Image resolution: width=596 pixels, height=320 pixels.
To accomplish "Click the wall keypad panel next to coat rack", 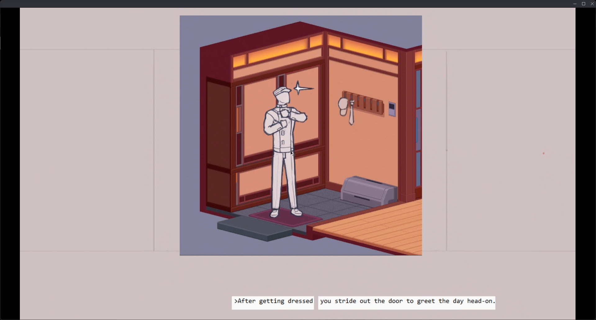I will click(x=392, y=109).
